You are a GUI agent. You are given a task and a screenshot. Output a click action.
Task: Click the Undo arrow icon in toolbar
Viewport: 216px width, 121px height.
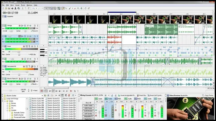click(x=33, y=8)
